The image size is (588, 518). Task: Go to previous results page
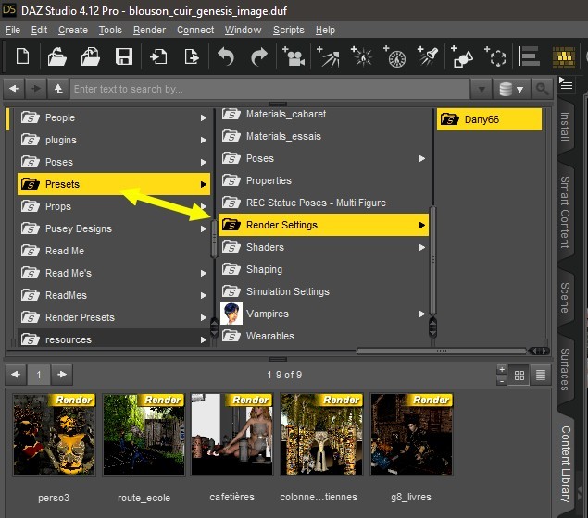pyautogui.click(x=16, y=375)
